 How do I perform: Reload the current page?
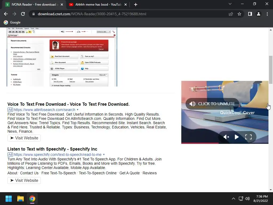click(23, 14)
